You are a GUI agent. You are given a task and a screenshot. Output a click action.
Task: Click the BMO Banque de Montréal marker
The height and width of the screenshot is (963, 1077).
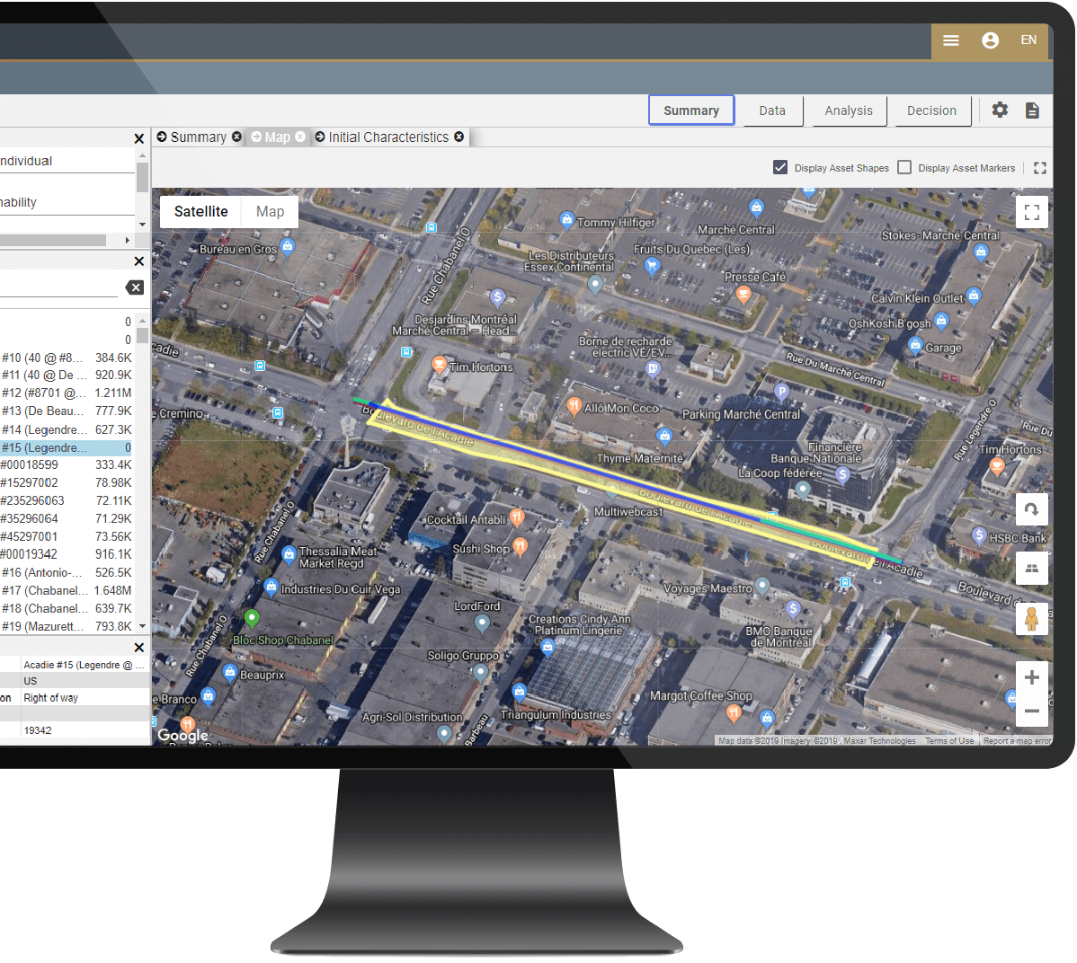tap(793, 609)
